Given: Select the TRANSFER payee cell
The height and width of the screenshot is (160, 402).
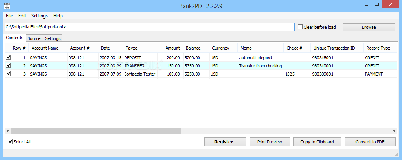Looking at the screenshot, I should click(140, 66).
